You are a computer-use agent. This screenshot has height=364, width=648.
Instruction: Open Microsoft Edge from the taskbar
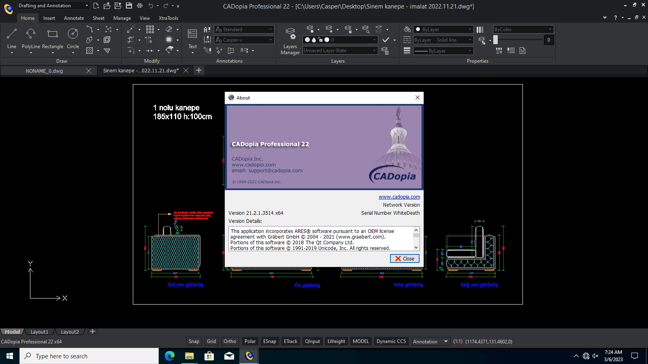coord(170,356)
